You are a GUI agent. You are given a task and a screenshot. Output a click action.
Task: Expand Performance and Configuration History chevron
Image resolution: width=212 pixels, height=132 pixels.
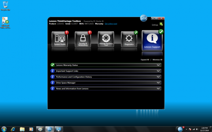click(x=158, y=77)
